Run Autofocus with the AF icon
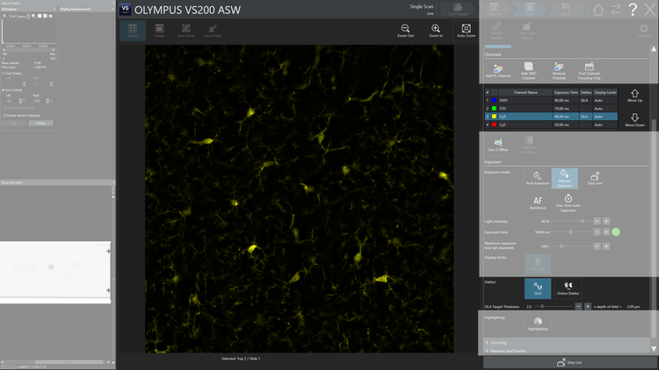659x370 pixels. click(x=539, y=201)
